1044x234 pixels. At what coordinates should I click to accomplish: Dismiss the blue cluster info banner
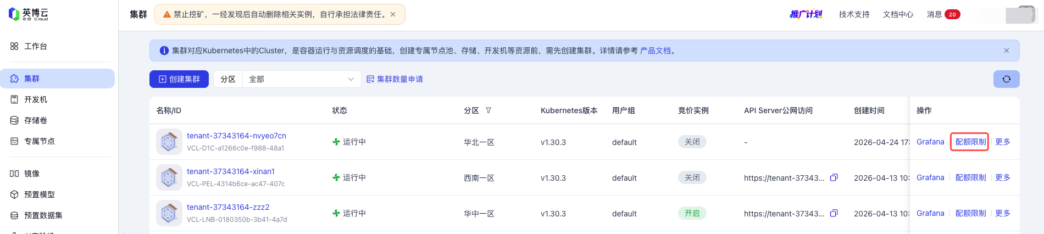1007,51
